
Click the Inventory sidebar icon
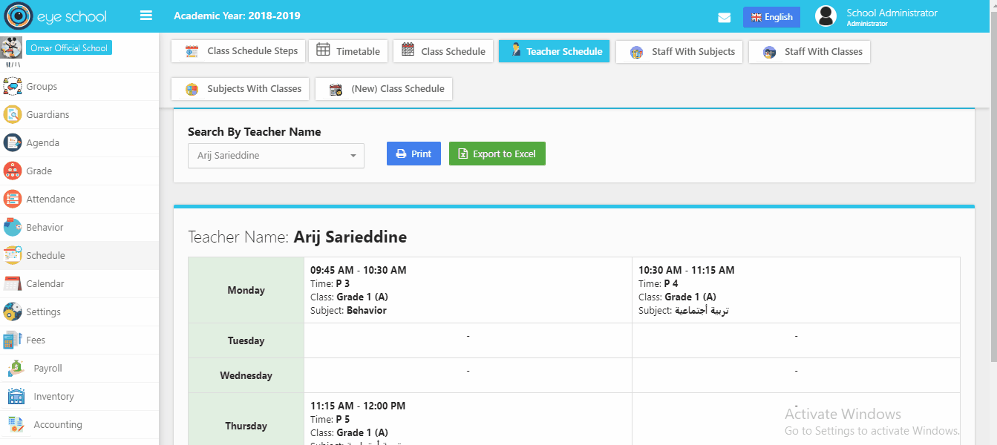tap(16, 397)
